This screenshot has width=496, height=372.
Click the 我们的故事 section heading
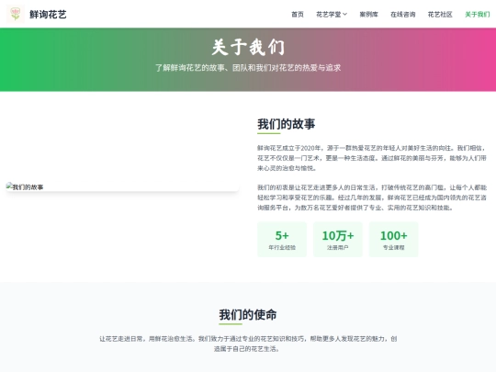287,124
